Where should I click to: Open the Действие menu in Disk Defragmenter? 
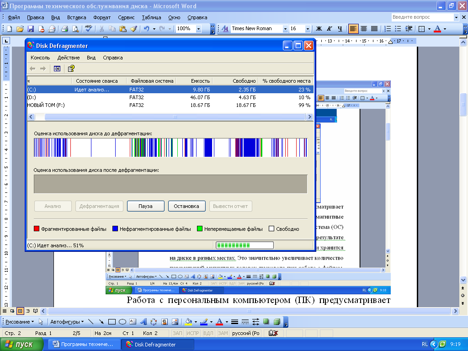coord(69,58)
